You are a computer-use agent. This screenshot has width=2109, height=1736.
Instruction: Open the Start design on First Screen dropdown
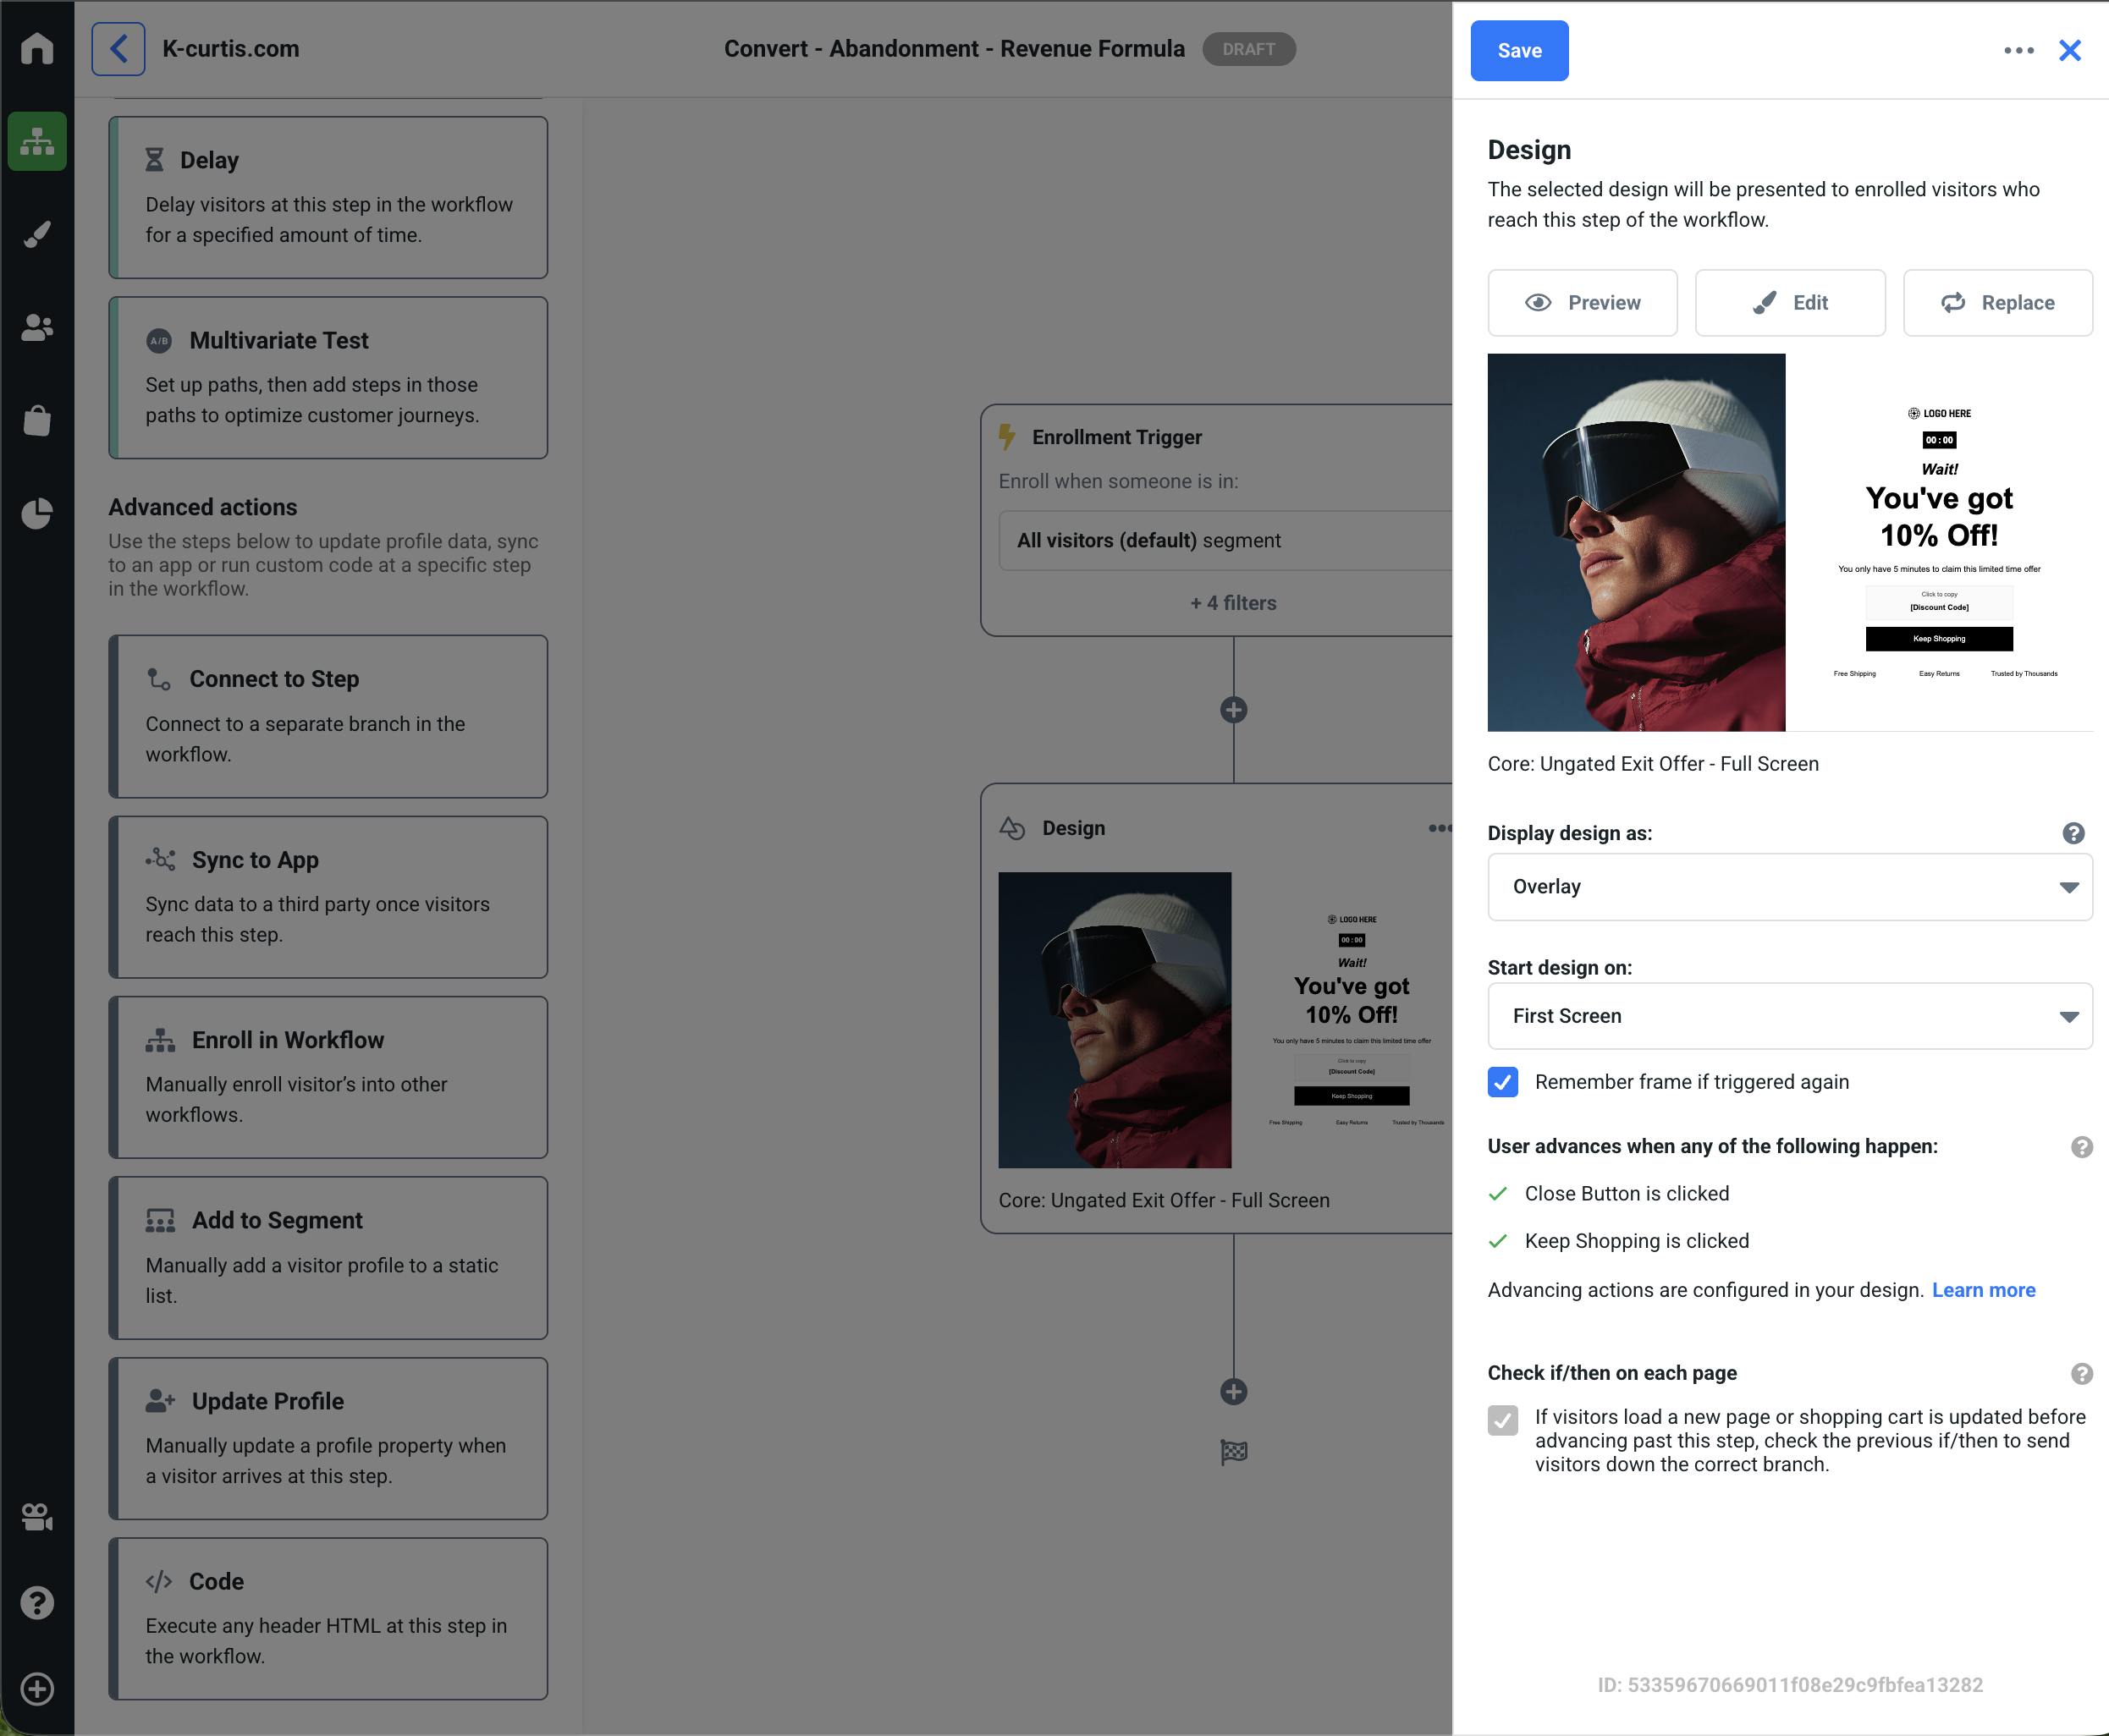coord(1790,1016)
